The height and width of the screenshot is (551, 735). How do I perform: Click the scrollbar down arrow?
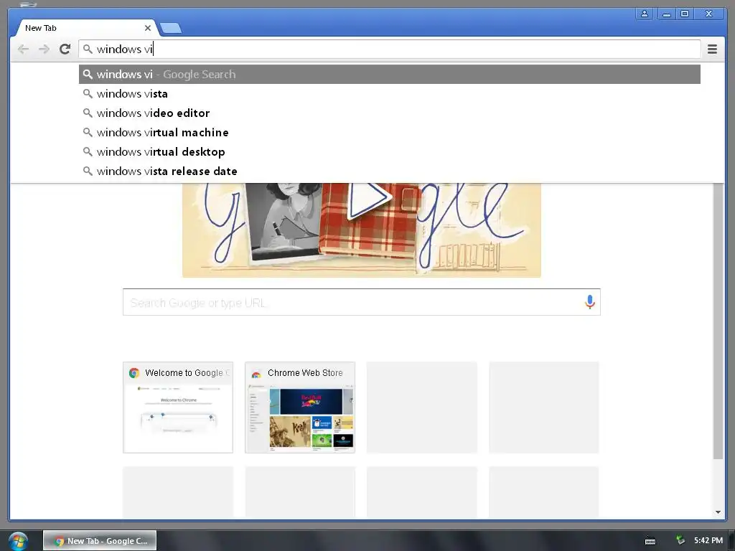pos(718,512)
